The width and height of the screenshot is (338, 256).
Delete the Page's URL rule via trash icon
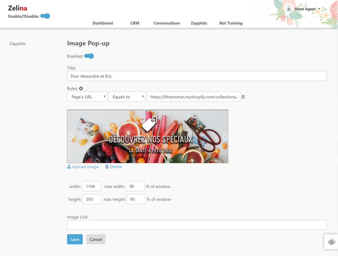point(243,97)
